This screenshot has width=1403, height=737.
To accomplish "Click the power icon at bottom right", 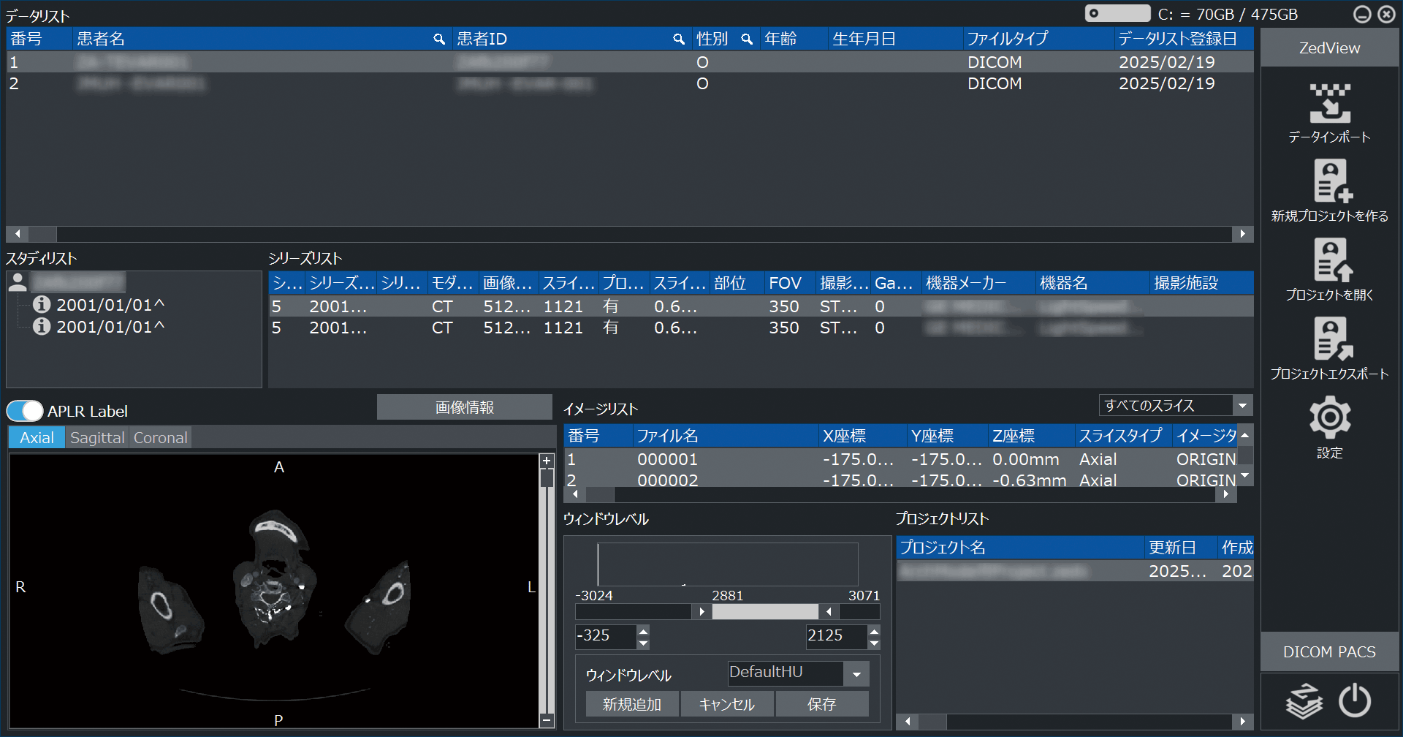I will (x=1355, y=701).
